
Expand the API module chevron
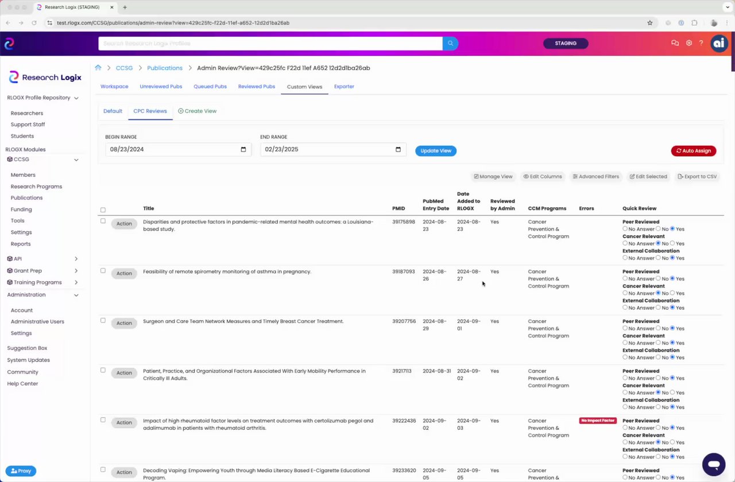pyautogui.click(x=76, y=259)
